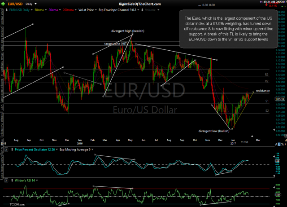Click the Wilder's RSI 14 label

click(25, 181)
